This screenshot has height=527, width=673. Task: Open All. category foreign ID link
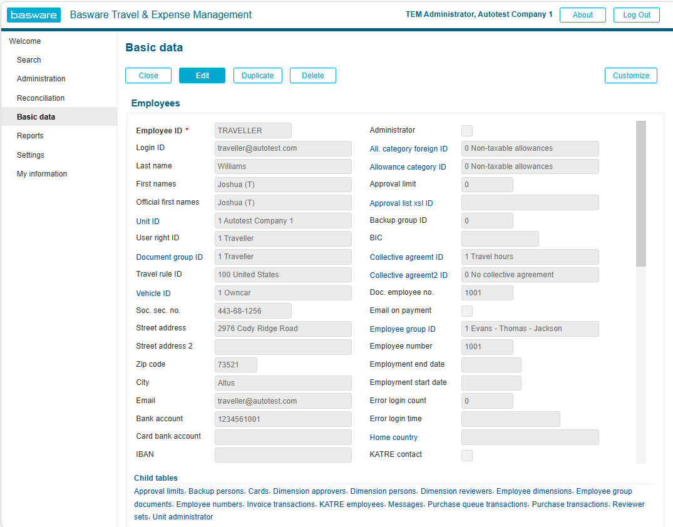[x=409, y=149]
